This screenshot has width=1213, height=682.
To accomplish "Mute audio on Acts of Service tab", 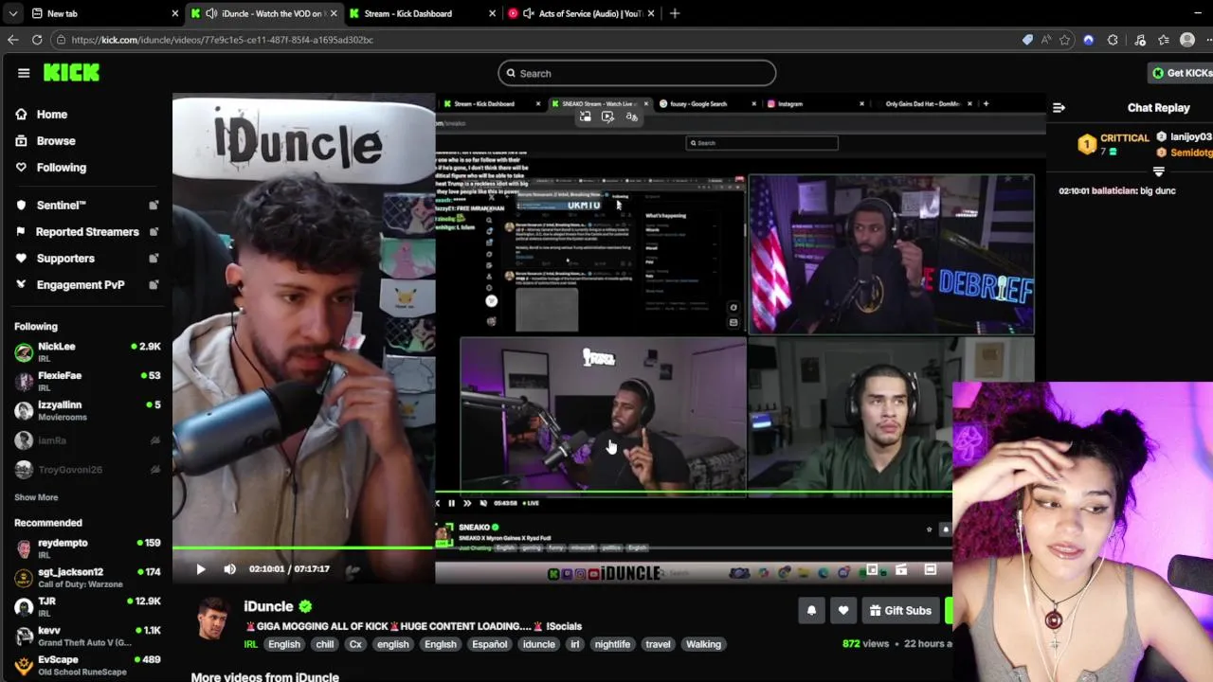I will (x=528, y=13).
